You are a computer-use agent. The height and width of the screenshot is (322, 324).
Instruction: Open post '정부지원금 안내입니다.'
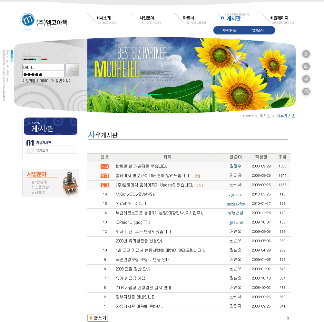pos(136,297)
